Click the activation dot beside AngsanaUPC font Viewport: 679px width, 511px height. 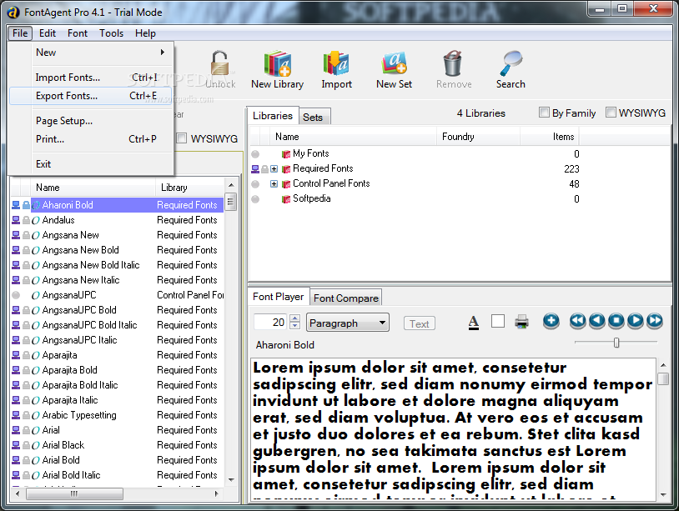(x=16, y=296)
